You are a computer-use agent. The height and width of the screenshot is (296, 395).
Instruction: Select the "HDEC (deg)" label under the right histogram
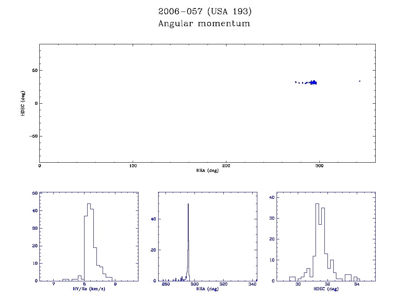click(x=326, y=289)
